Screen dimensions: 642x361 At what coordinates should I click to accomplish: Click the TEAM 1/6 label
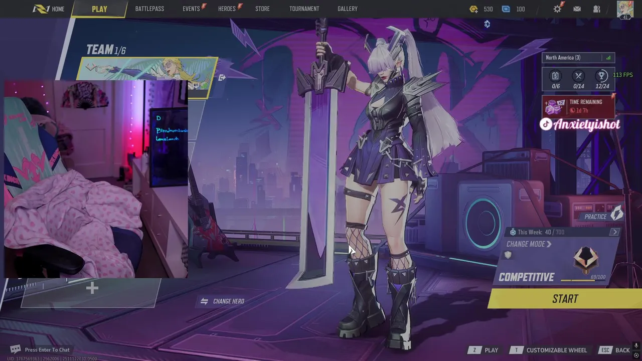106,50
